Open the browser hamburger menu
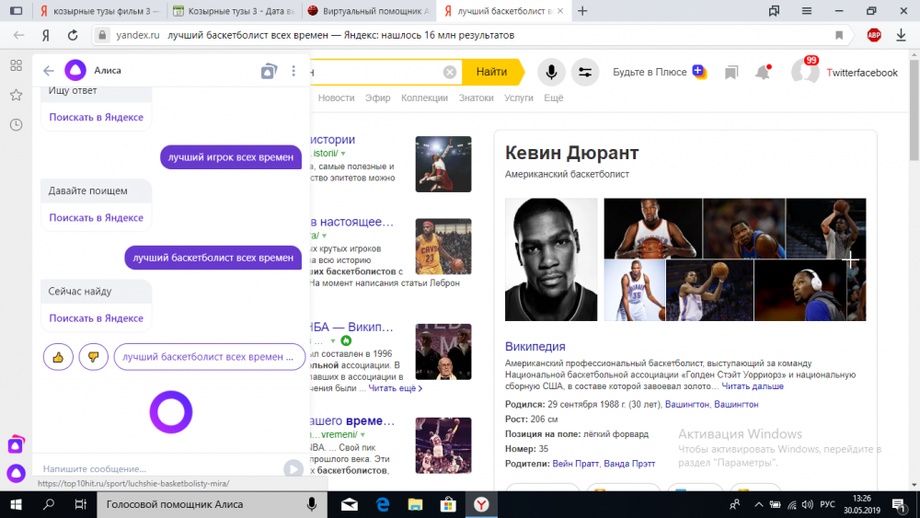Screen dimensions: 920x518 coord(807,11)
